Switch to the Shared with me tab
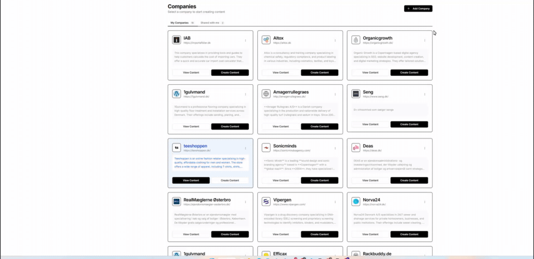This screenshot has width=534, height=259. tap(212, 23)
